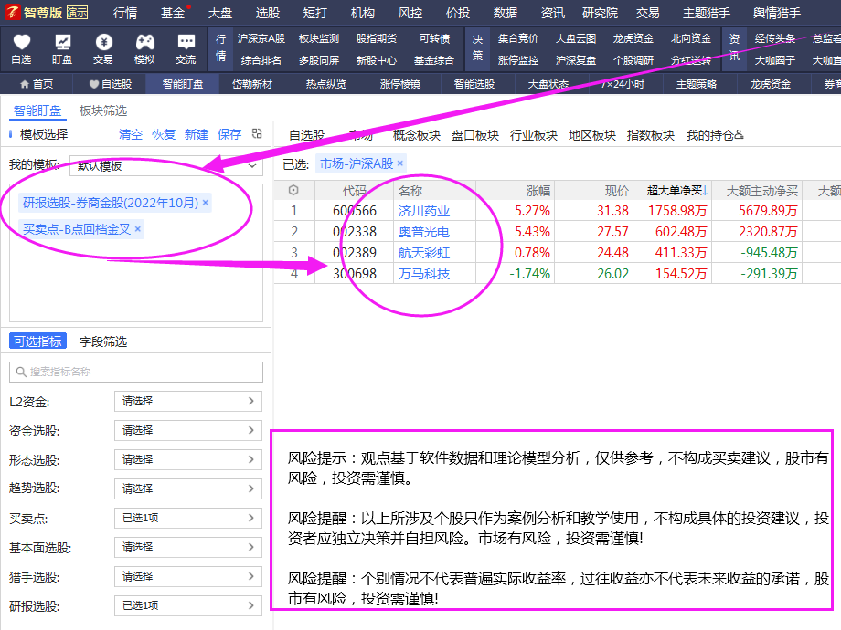Click 恢复 to restore the template
Viewport: 841px width, 630px height.
[x=164, y=134]
